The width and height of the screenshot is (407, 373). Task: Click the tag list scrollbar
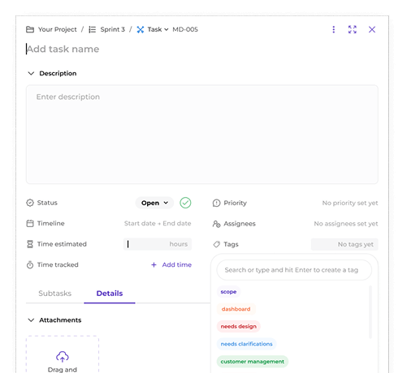370,312
